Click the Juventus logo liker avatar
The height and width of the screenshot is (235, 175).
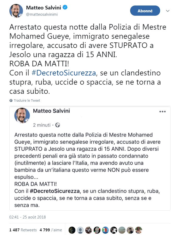[97, 230]
